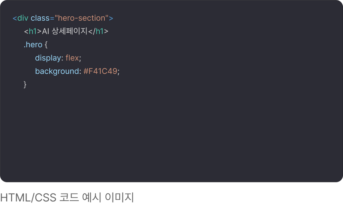Image resolution: width=343 pixels, height=205 pixels.
Task: Click the ".hero" CSS selector
Action: coord(33,45)
